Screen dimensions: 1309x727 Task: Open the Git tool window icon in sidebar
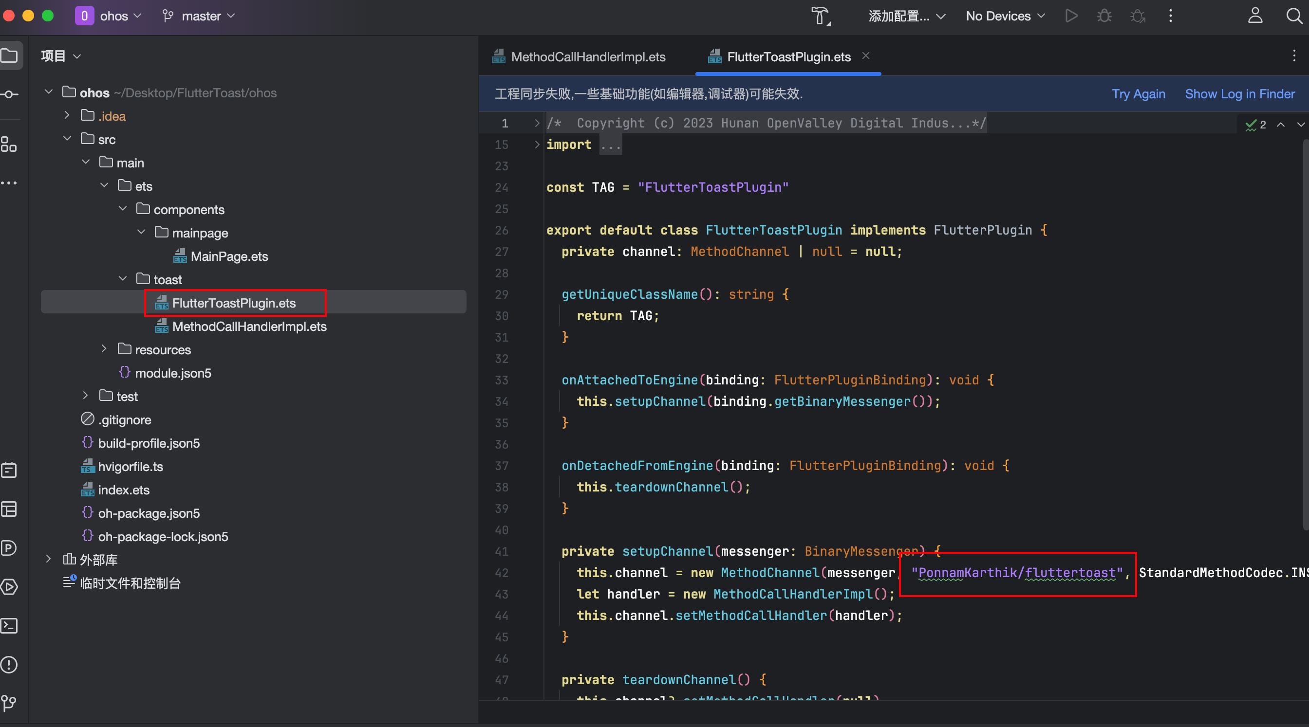click(10, 703)
